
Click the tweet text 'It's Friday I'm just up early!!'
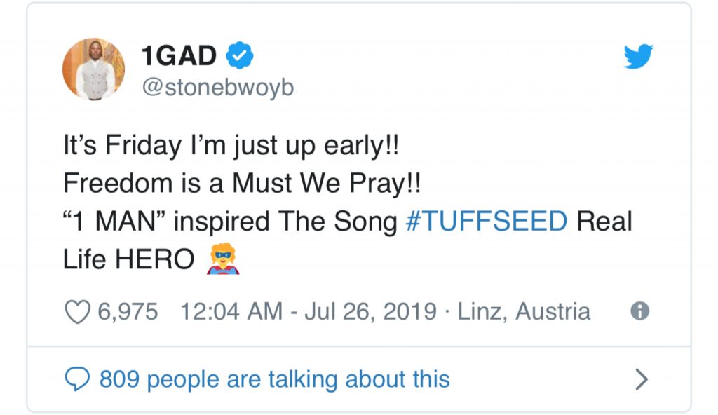pyautogui.click(x=231, y=145)
